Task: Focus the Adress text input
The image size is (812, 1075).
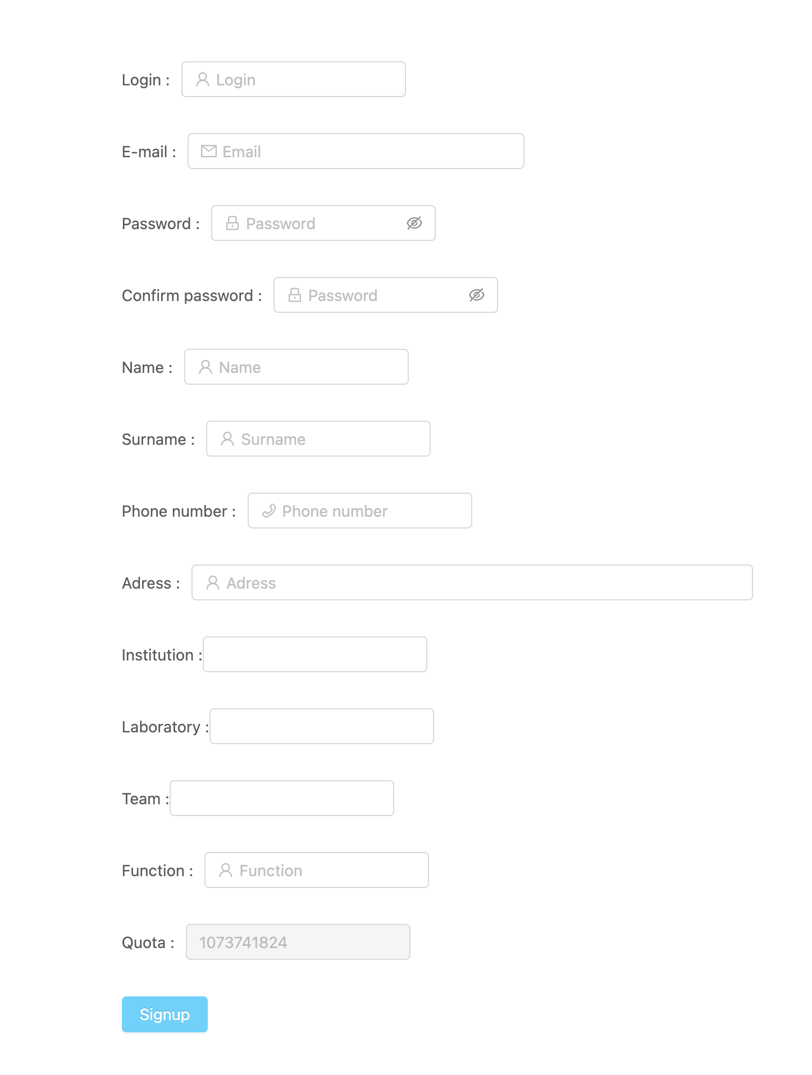Action: click(472, 582)
